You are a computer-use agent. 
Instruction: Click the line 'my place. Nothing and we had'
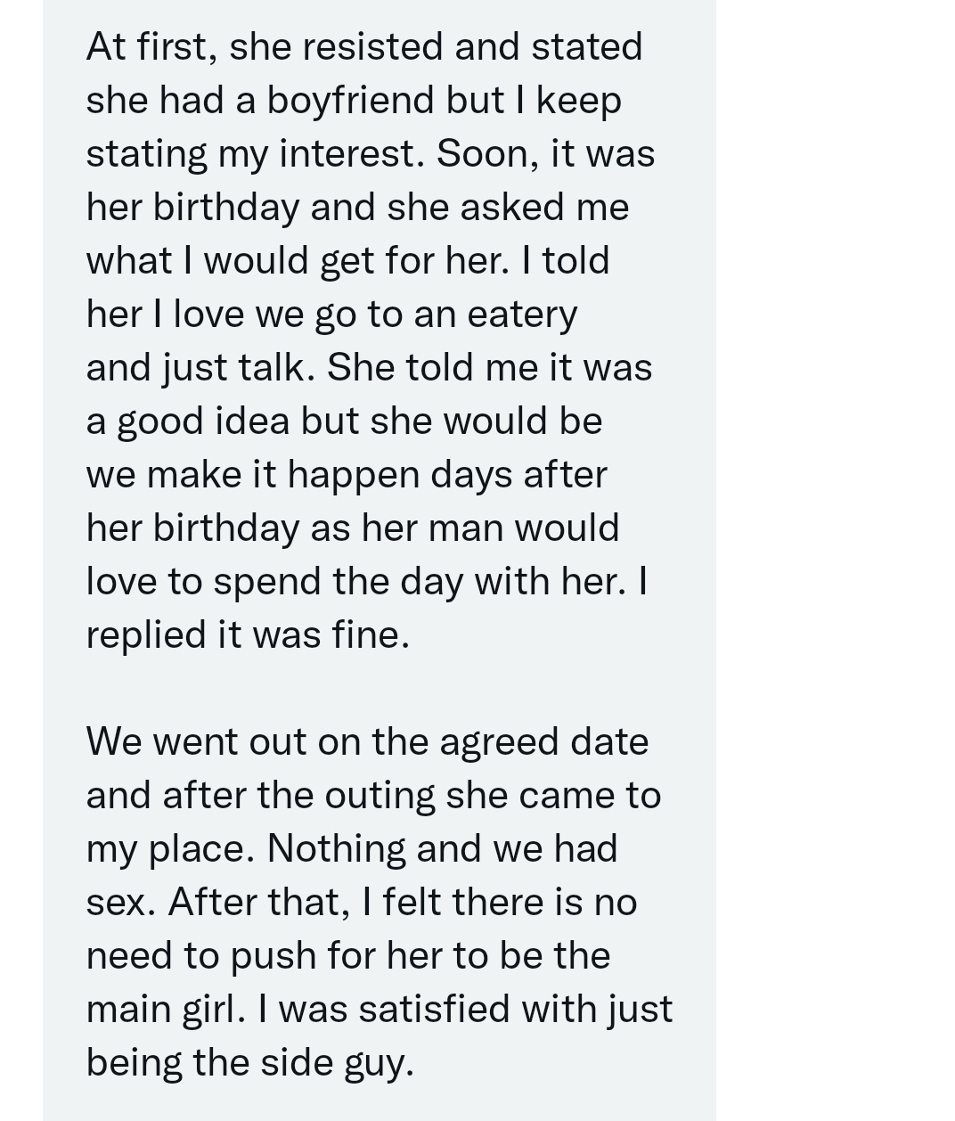(352, 849)
